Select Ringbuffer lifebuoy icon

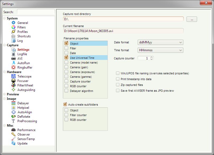click(x=13, y=68)
